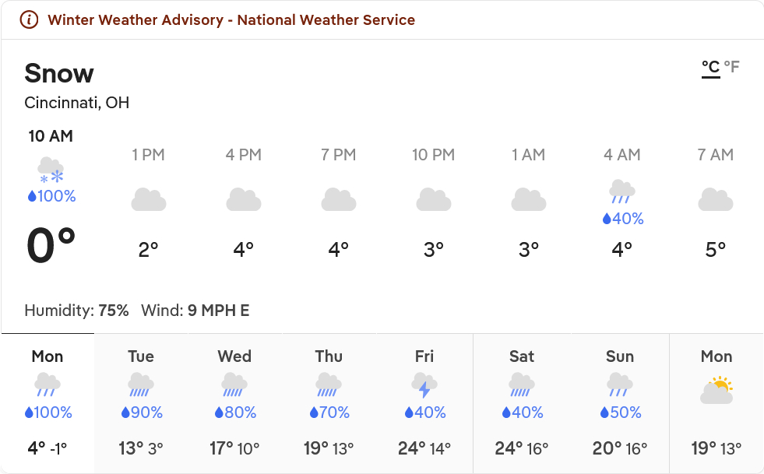Click the 7 AM cloud icon
The width and height of the screenshot is (764, 474).
point(715,200)
